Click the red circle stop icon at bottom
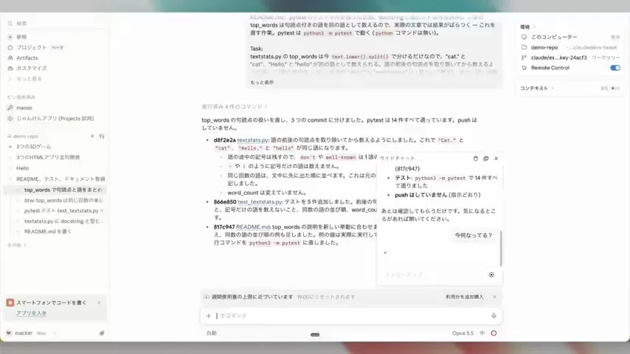This screenshot has width=630, height=354. 494,333
